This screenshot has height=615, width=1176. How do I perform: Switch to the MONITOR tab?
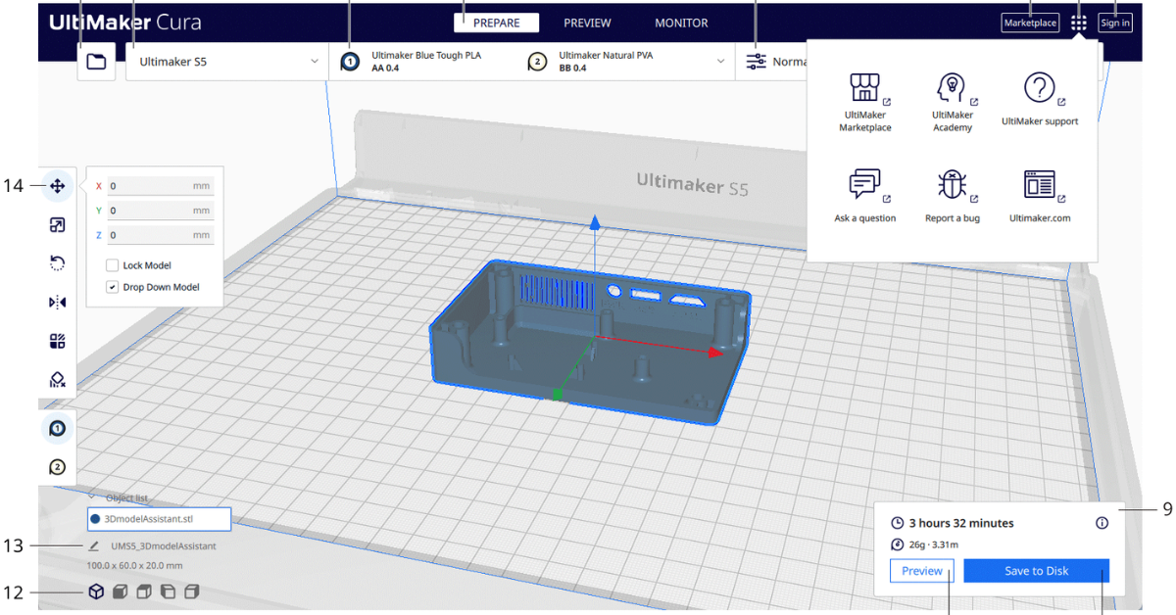click(x=680, y=22)
